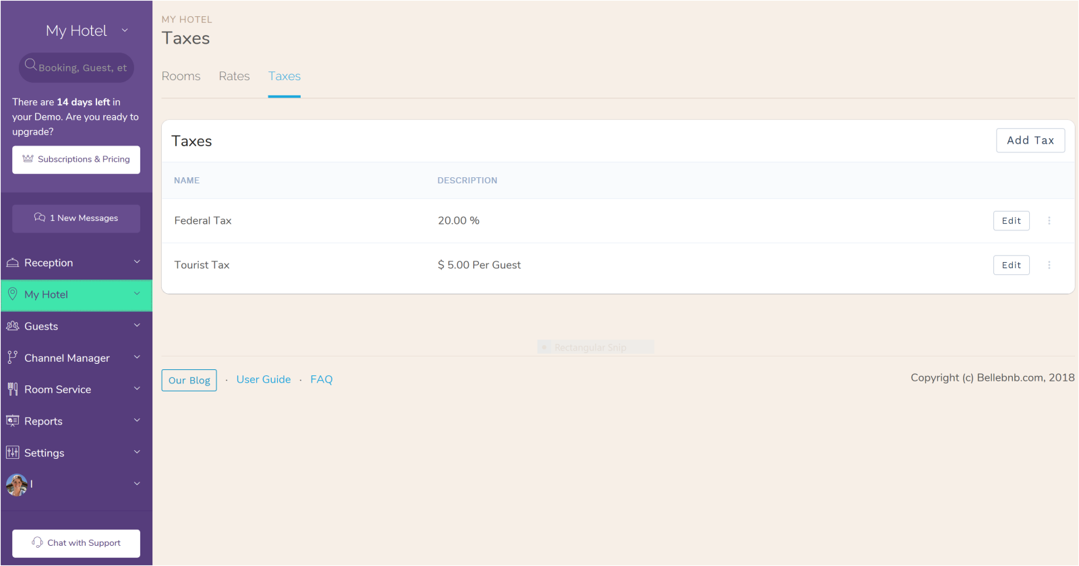Viewport: 1079px width, 566px height.
Task: Expand the user profile chevron
Action: [x=137, y=484]
